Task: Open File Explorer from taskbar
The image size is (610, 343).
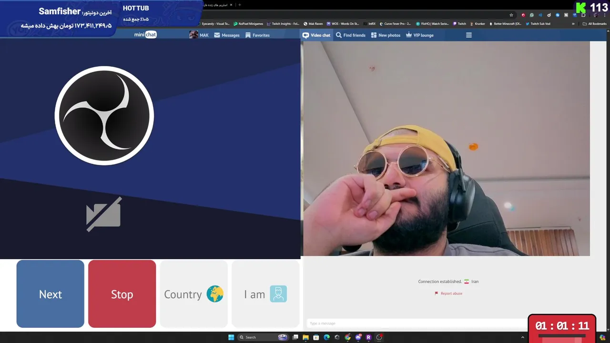Action: [x=305, y=337]
